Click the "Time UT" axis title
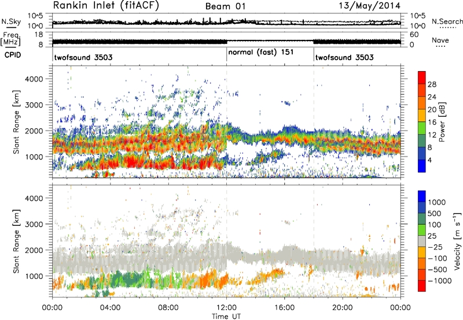463x320 pixels. point(226,316)
